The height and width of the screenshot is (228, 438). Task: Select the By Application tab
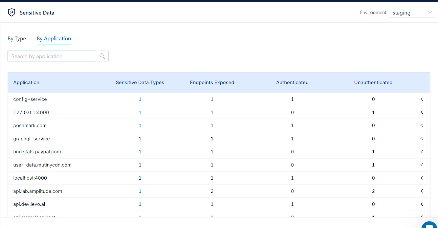tap(54, 39)
